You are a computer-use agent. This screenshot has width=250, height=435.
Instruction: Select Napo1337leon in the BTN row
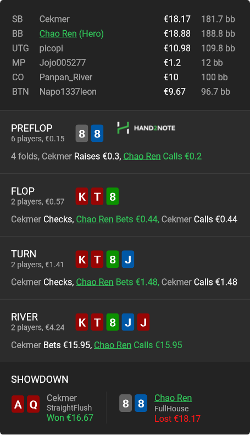pos(68,92)
